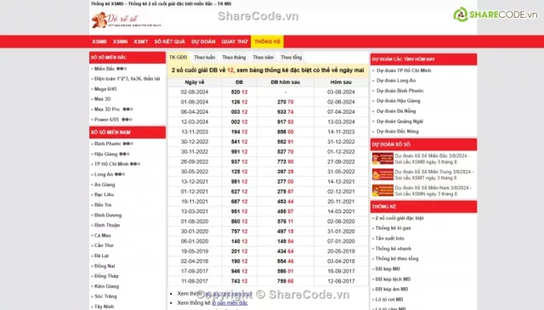
Task: Open Dự đoán Long An link
Action: pyautogui.click(x=396, y=81)
